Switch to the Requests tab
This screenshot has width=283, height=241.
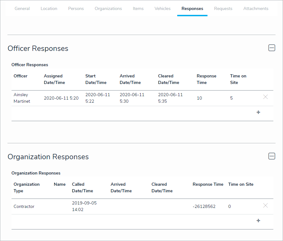[223, 8]
